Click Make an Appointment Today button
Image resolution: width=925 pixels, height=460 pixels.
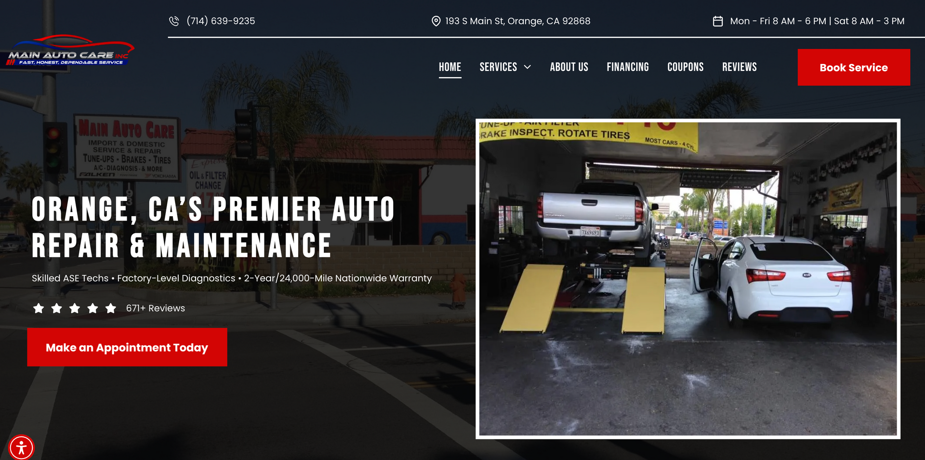point(127,347)
